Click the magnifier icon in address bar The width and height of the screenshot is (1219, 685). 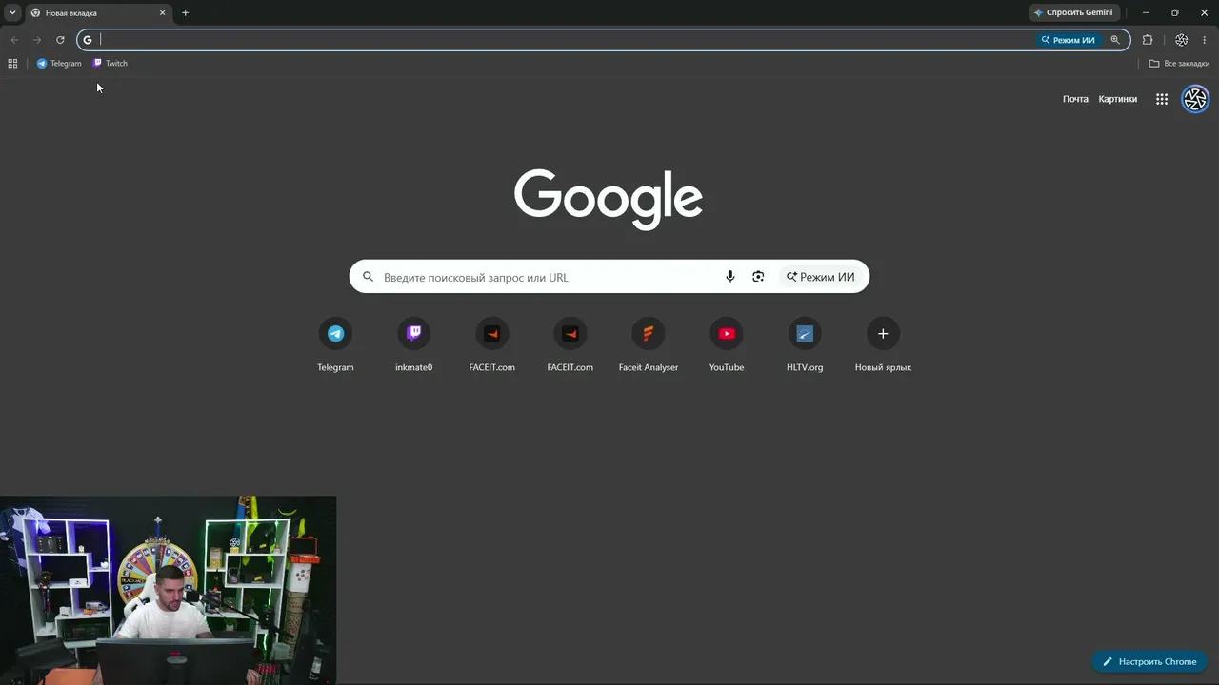click(1115, 40)
